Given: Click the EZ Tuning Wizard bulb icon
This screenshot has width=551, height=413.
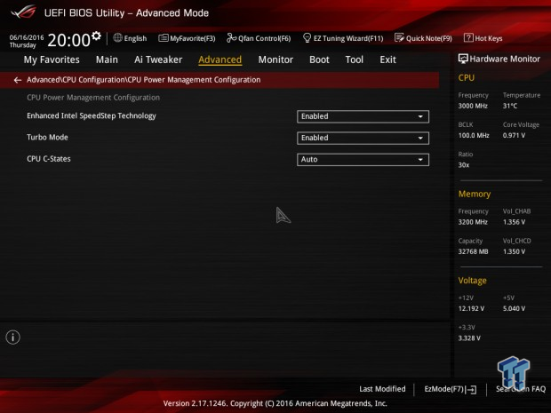Looking at the screenshot, I should 307,37.
